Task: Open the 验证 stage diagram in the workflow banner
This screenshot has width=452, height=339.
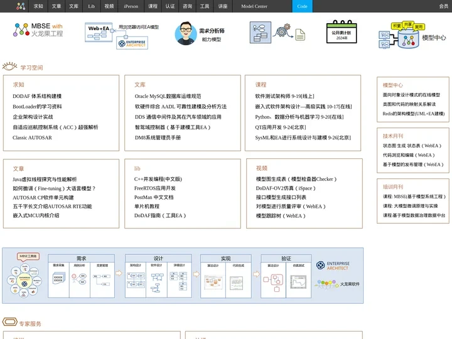Action: 286,276
